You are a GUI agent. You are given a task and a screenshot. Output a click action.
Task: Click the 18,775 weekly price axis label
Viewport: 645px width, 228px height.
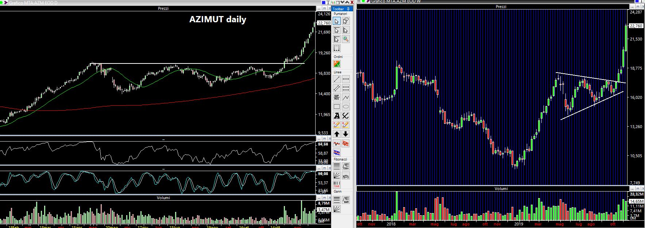pyautogui.click(x=636, y=68)
